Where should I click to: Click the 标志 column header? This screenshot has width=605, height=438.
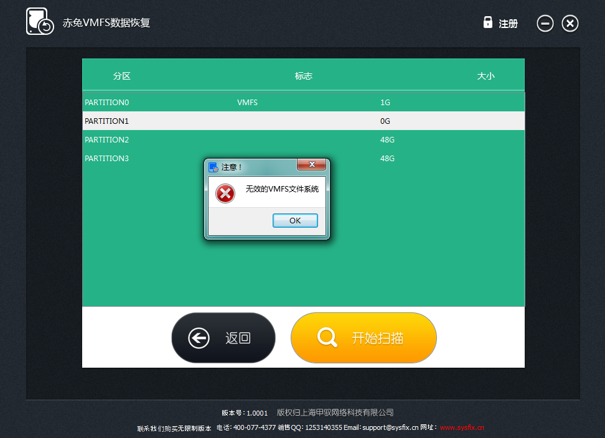(x=304, y=76)
